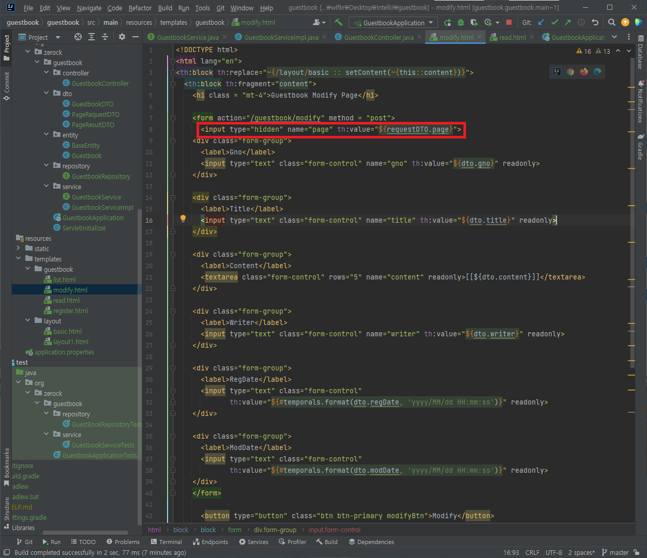Toggle the Project tool window stripe button
Image resolution: width=647 pixels, height=558 pixels.
click(x=6, y=48)
